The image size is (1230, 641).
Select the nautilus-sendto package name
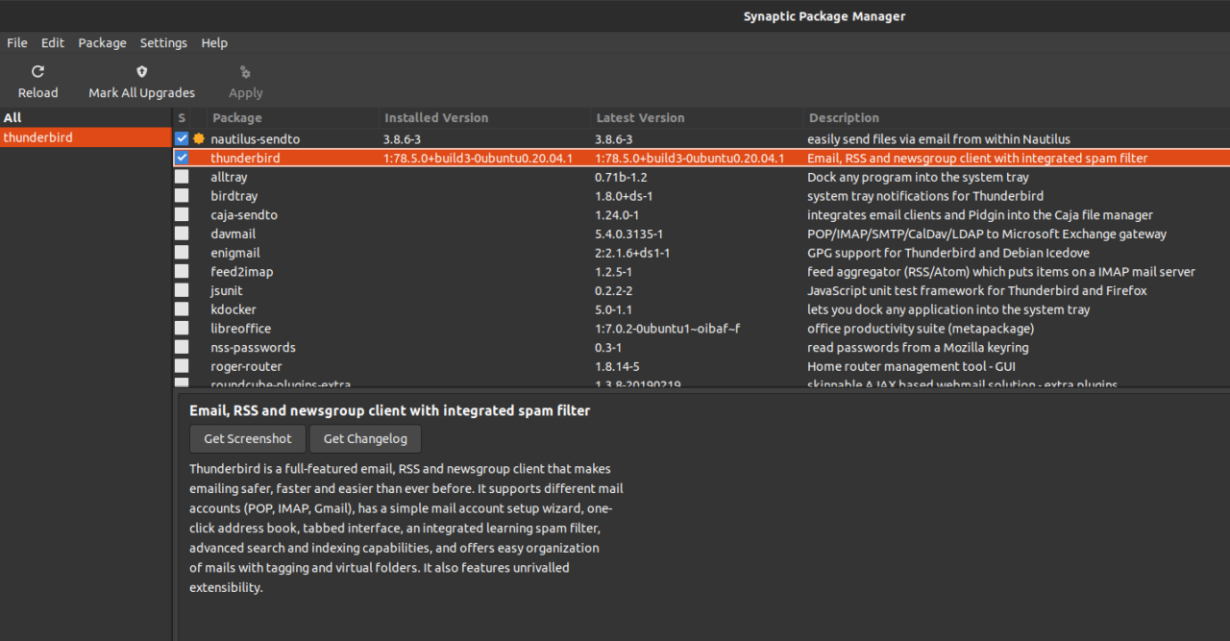[255, 139]
